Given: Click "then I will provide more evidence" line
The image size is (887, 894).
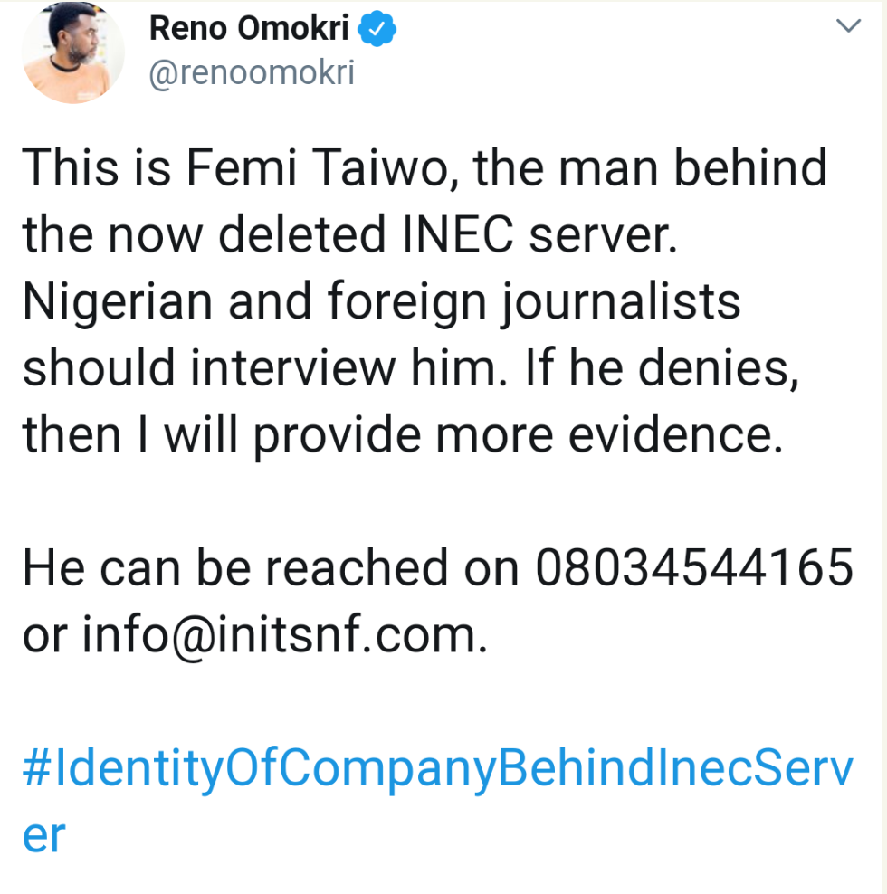Looking at the screenshot, I should click(401, 435).
